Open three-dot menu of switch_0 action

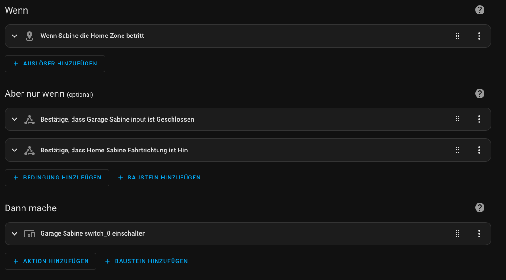click(x=479, y=234)
